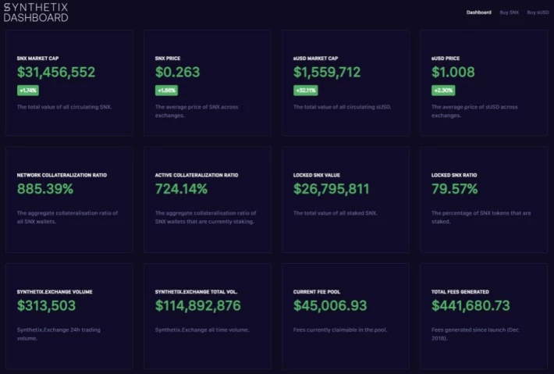The height and width of the screenshot is (374, 554).
Task: Click the Synthetix.Exchange Total Vol. value
Action: pyautogui.click(x=198, y=305)
